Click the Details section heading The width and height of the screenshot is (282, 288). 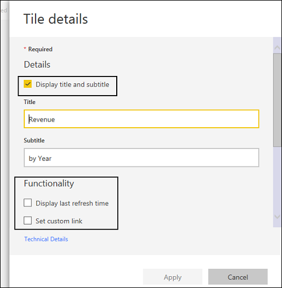(x=37, y=65)
